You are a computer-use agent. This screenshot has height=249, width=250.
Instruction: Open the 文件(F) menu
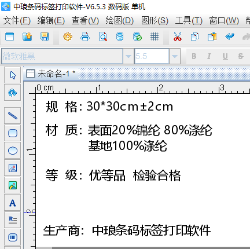(17, 20)
